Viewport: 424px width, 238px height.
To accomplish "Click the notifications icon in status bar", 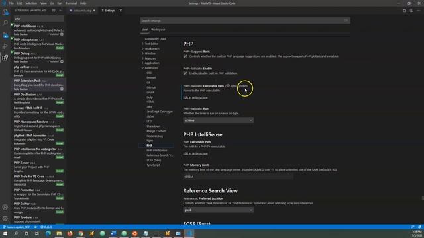I will click(x=419, y=227).
